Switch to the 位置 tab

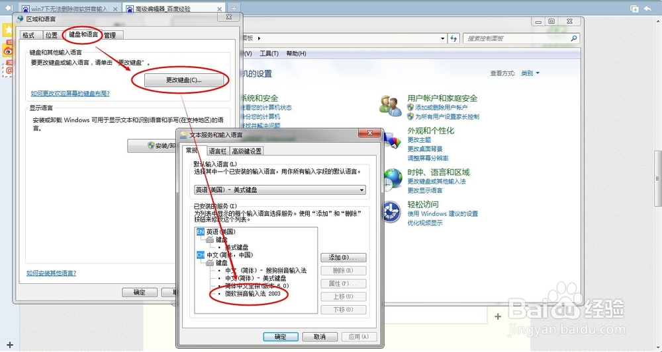(52, 36)
